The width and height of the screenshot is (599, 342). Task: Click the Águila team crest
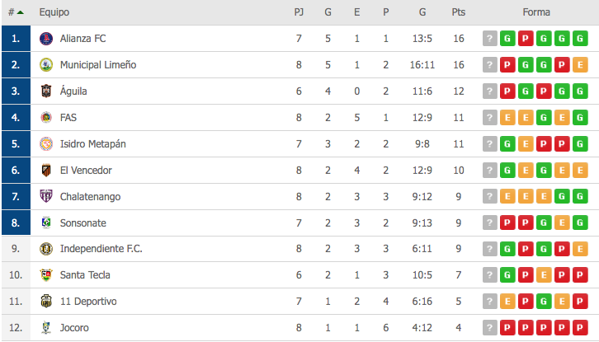coord(46,91)
